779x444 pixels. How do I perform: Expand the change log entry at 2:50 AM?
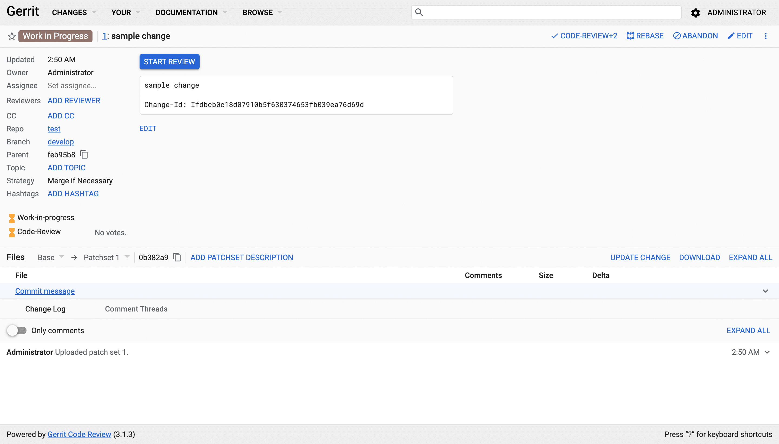(x=768, y=352)
